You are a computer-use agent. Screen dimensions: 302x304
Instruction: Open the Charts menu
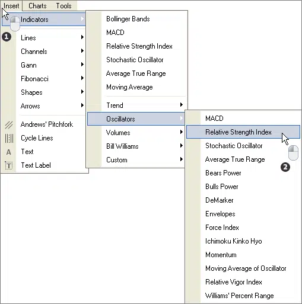[37, 6]
